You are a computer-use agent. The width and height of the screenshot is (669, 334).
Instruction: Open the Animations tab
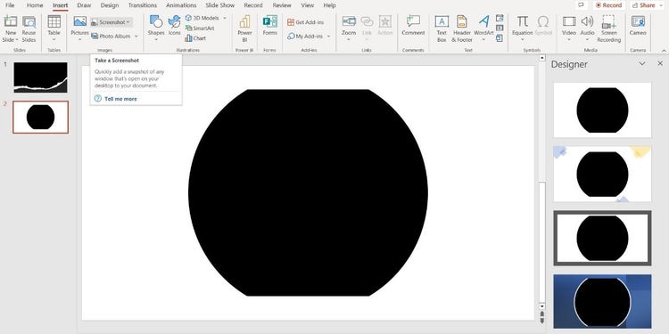click(x=181, y=5)
